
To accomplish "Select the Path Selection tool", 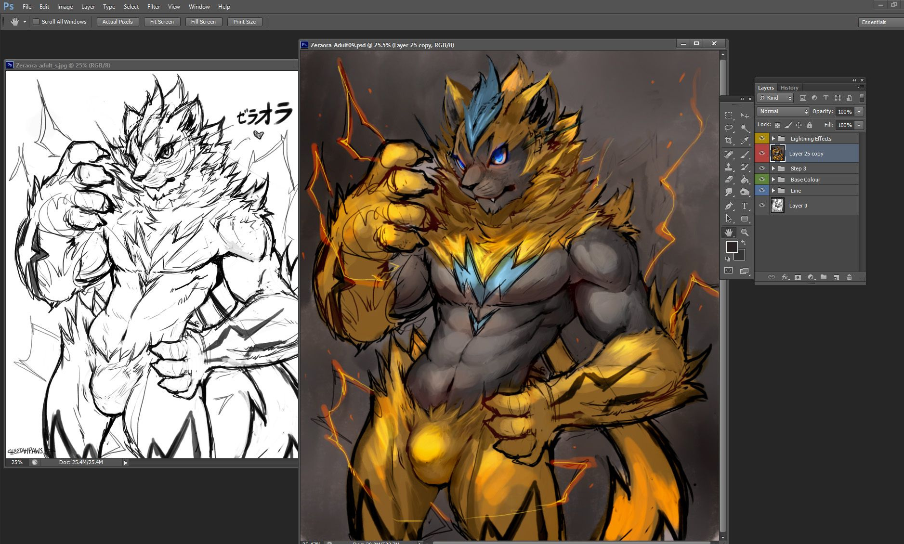I will (x=729, y=219).
